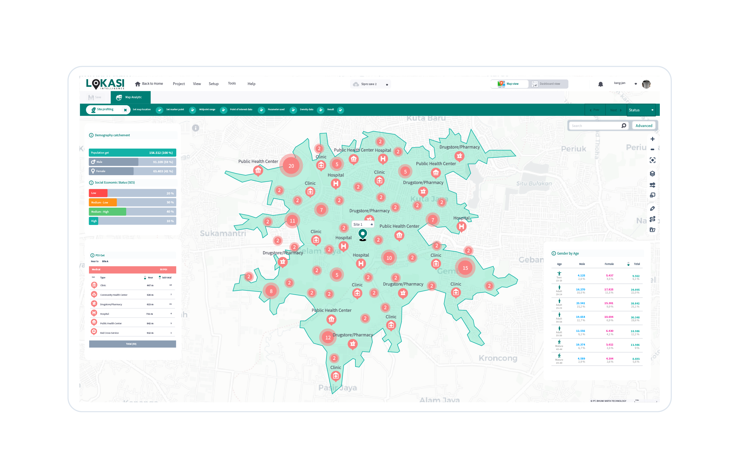This screenshot has width=753, height=467.
Task: Click the overlapping squares overlay icon
Action: point(652,195)
